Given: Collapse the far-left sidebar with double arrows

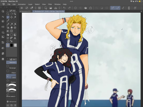Looking at the screenshot, I should pyautogui.click(x=1, y=7).
